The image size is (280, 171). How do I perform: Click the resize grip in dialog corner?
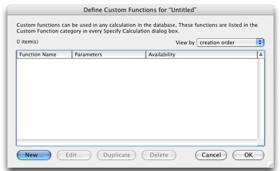pyautogui.click(x=270, y=164)
